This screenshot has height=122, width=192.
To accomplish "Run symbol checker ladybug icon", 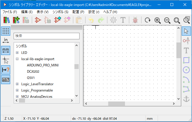I will (135, 20).
